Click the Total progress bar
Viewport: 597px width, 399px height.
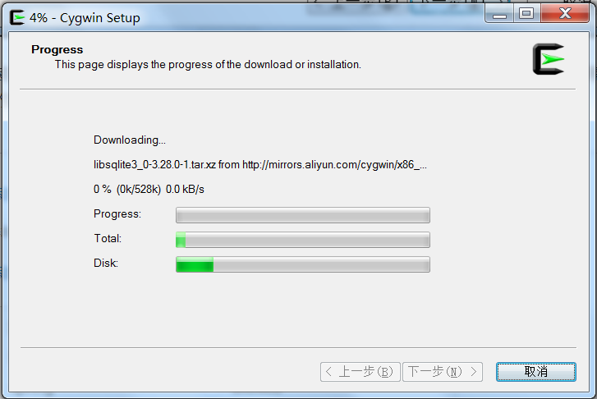click(303, 240)
